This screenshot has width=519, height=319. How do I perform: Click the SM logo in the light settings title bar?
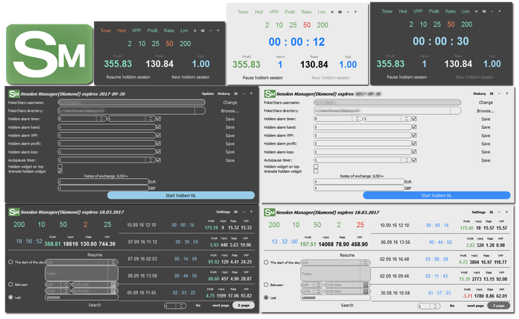(270, 93)
